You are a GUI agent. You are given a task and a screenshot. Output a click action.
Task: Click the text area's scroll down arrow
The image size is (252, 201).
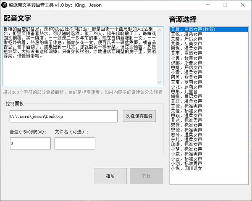pyautogui.click(x=160, y=82)
